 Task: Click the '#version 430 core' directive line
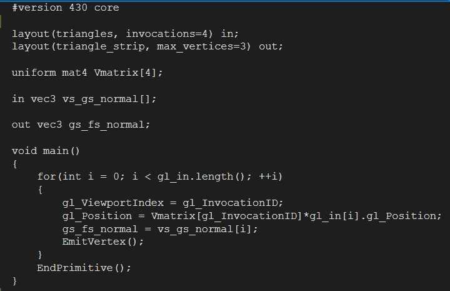coord(66,8)
